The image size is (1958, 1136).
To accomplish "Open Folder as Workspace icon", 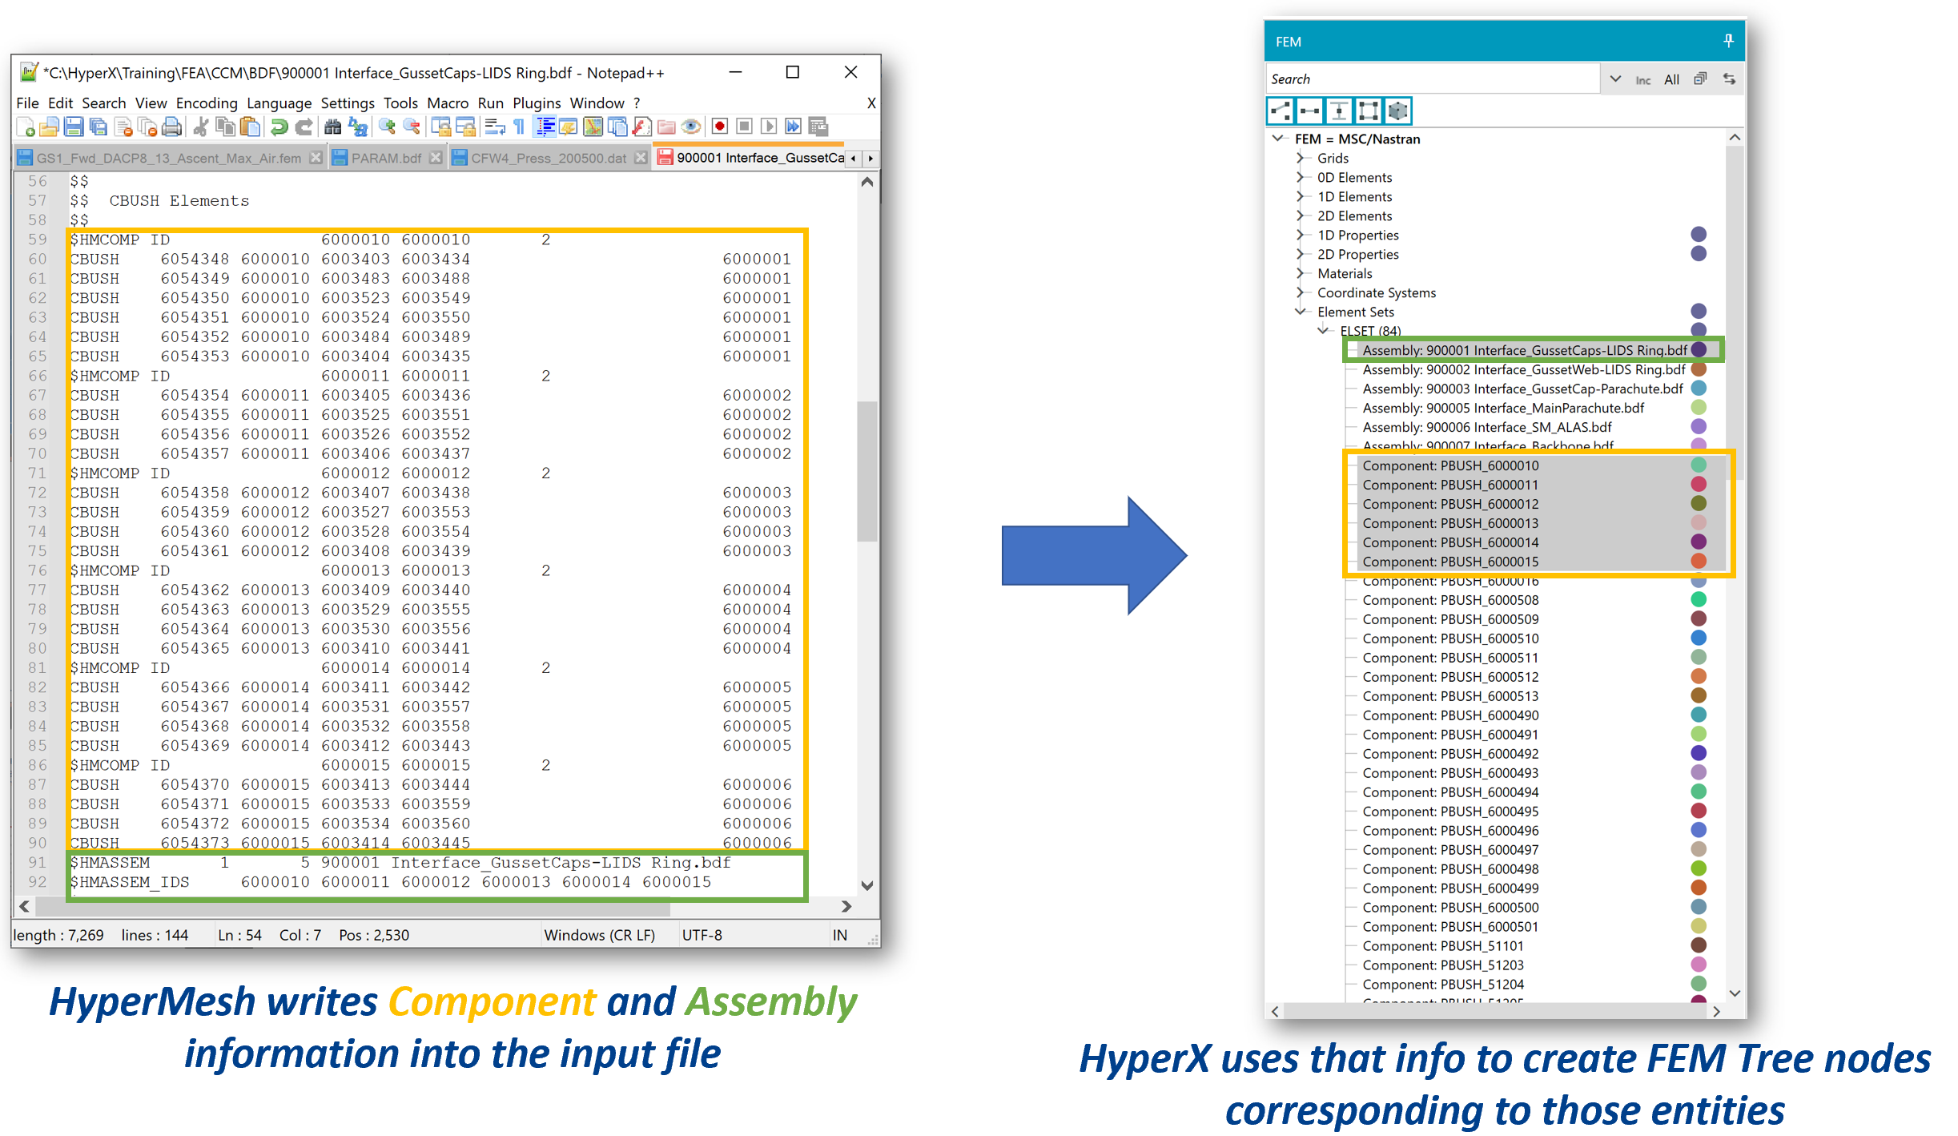I will tap(666, 127).
